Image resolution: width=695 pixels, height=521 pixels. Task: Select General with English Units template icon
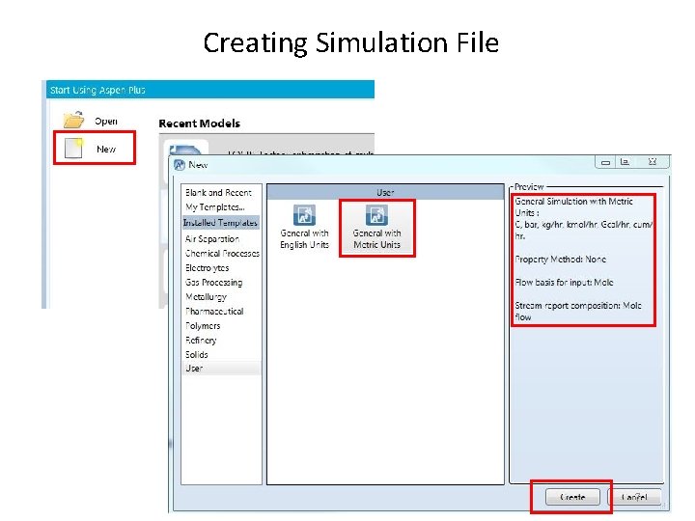click(x=304, y=215)
